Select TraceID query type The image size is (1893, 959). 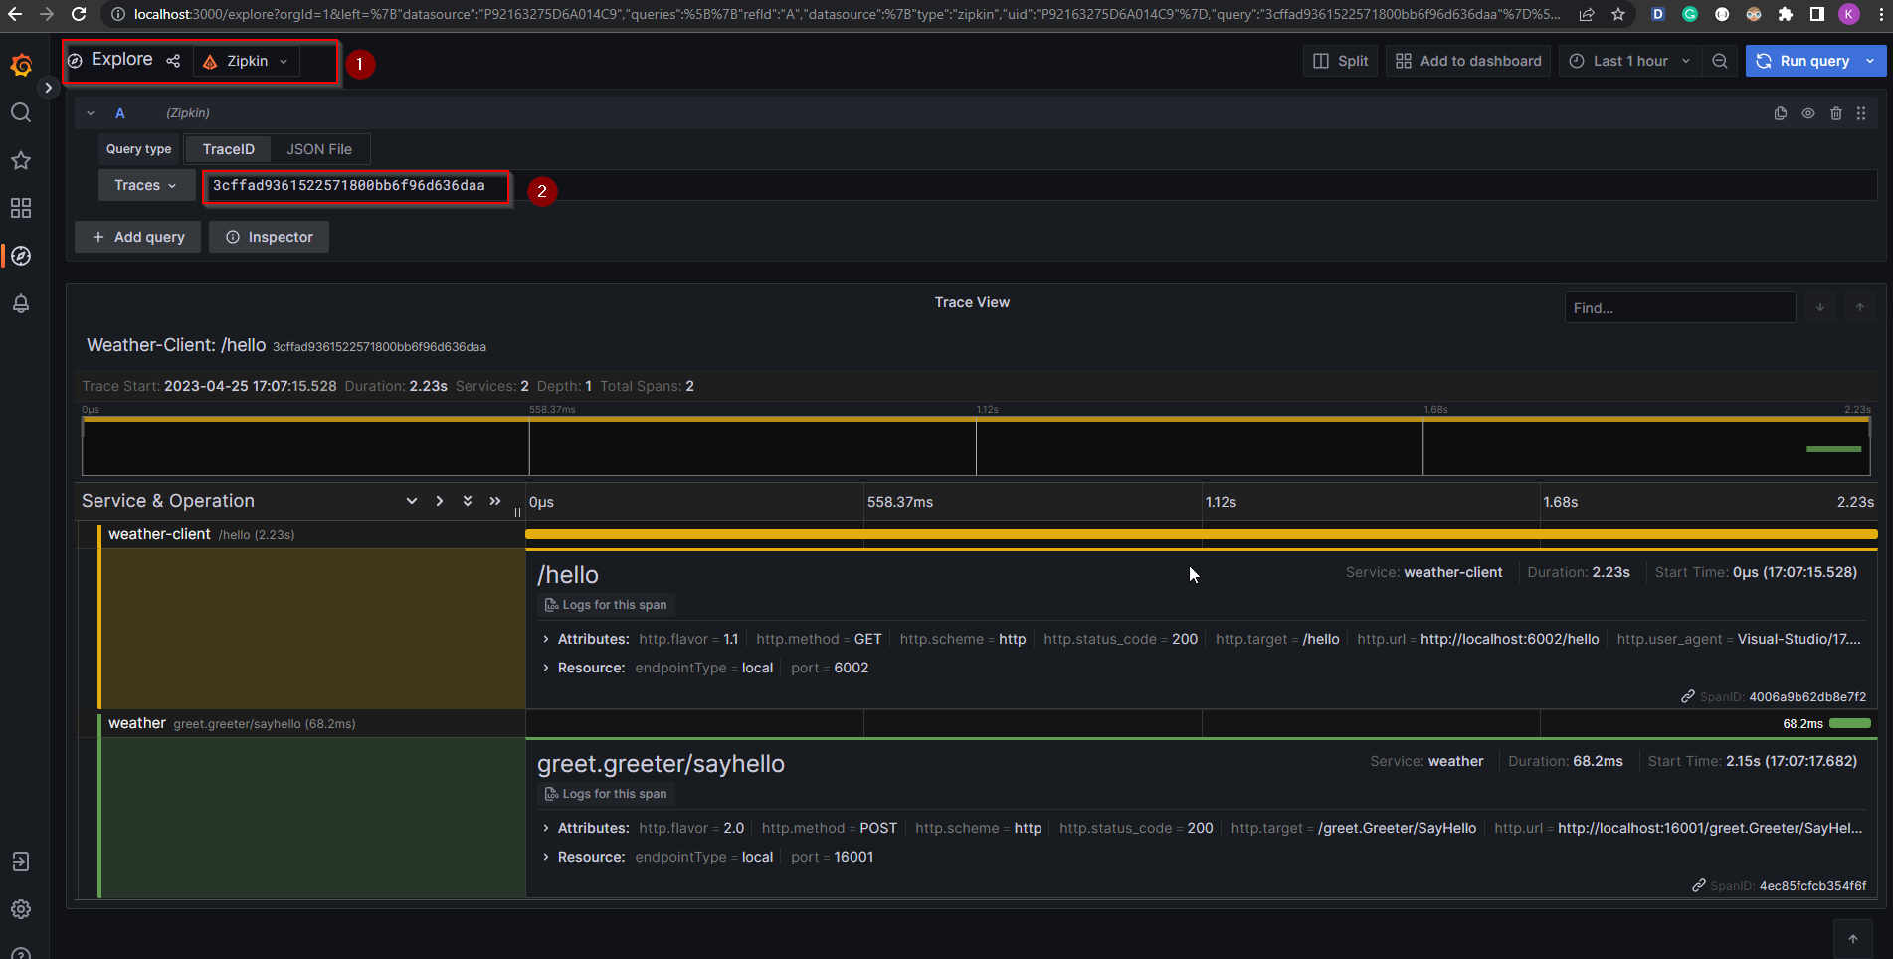point(229,149)
